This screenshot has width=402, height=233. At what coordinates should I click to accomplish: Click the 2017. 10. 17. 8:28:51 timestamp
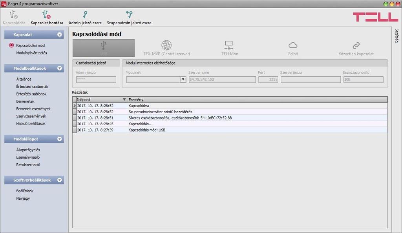tap(95, 118)
